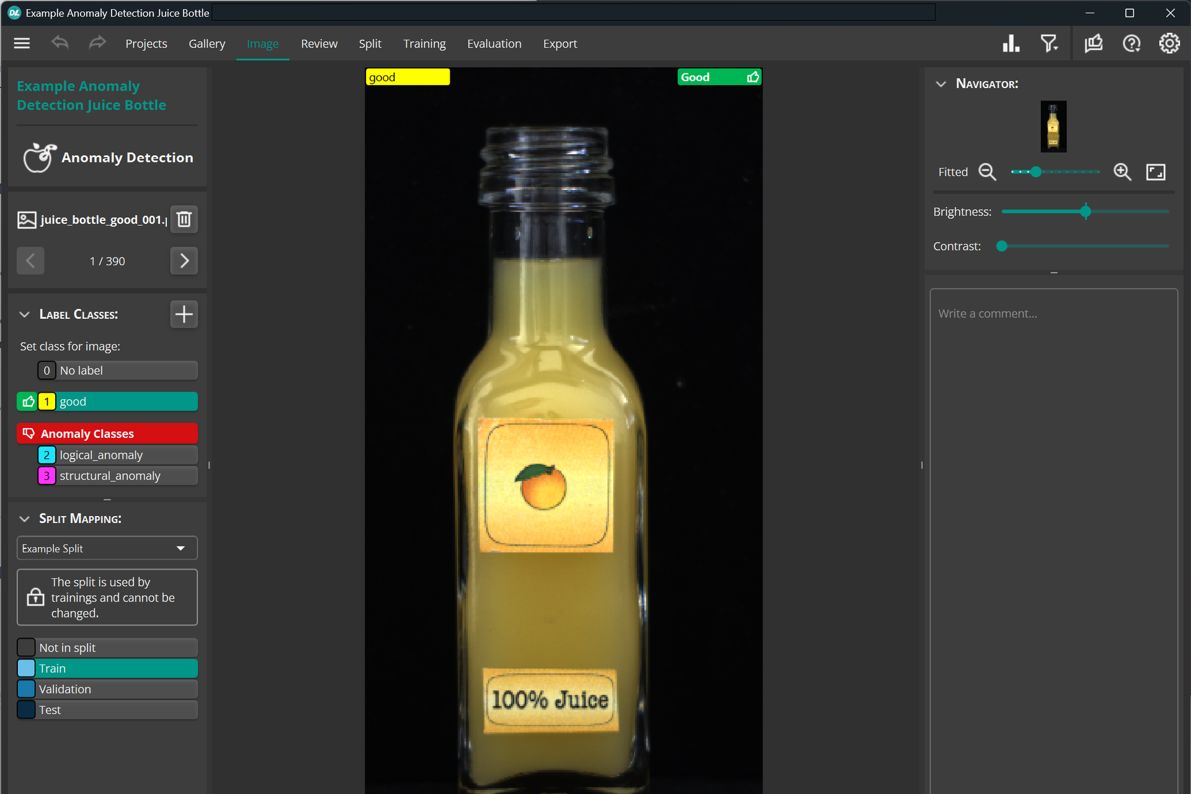Open the Review tab
The width and height of the screenshot is (1191, 794).
click(x=319, y=43)
